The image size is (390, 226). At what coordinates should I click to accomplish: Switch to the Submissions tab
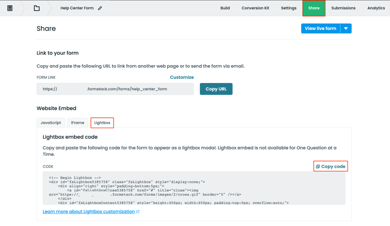click(343, 8)
